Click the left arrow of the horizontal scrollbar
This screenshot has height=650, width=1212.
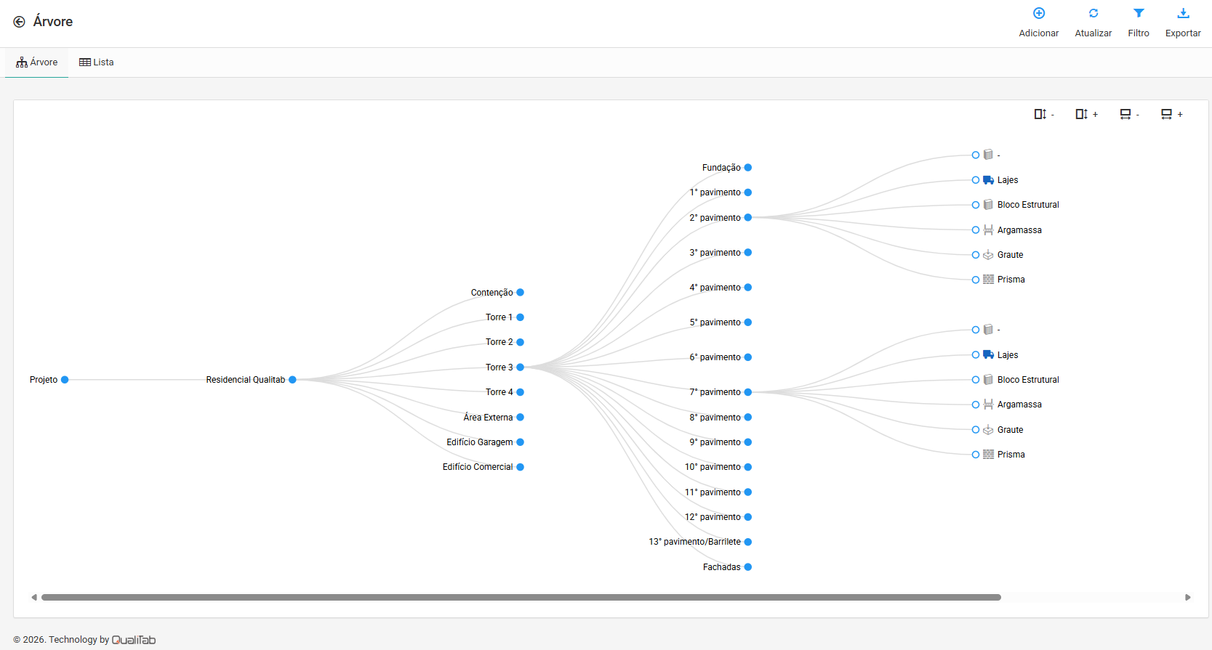click(x=34, y=598)
